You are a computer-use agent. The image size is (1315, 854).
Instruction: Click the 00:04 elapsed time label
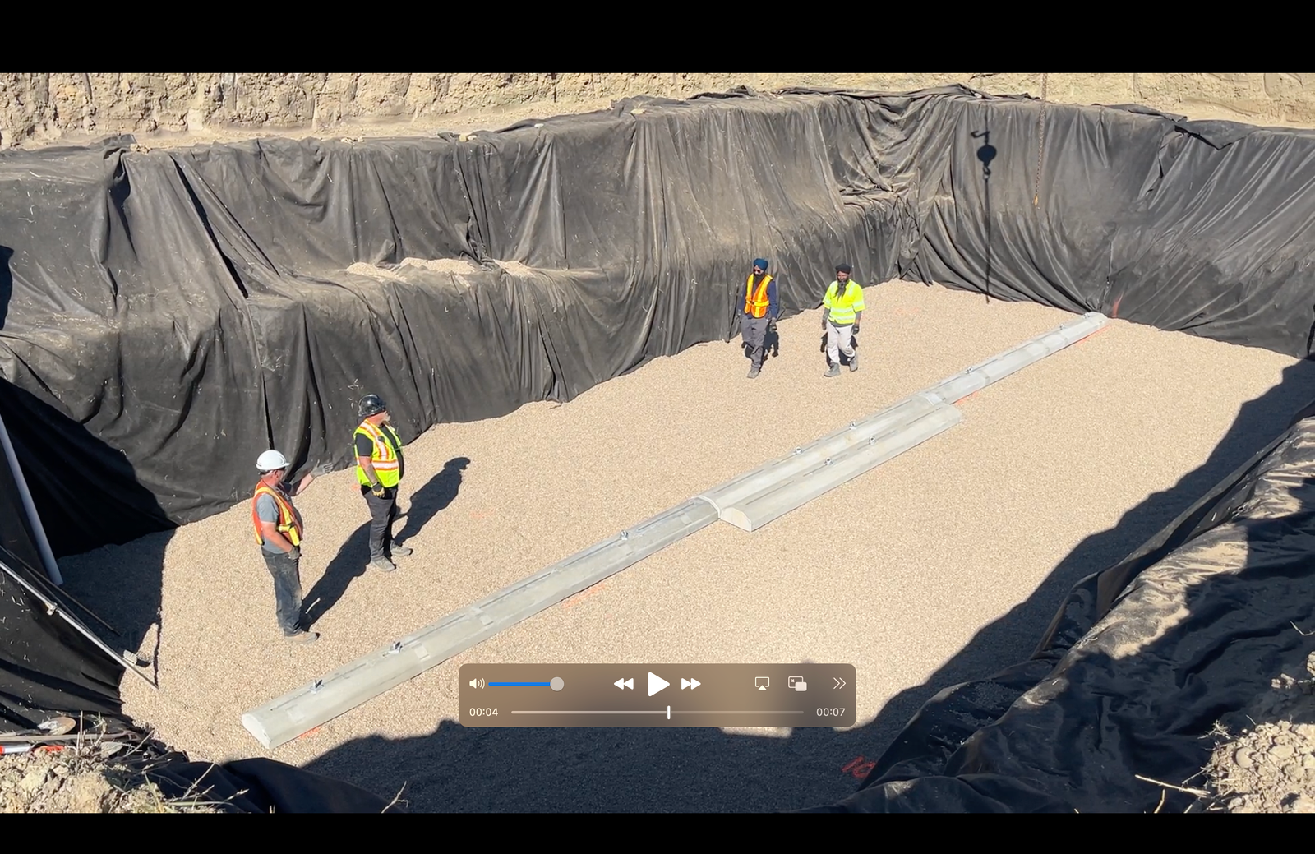tap(483, 713)
